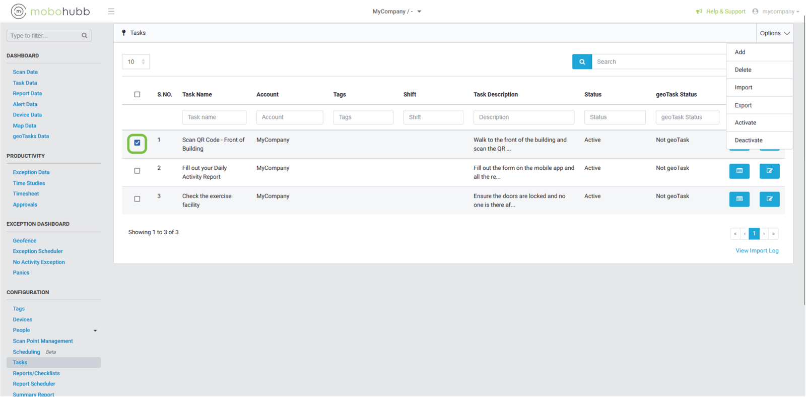Viewport: 806px width, 397px height.
Task: Open the MyCompany account selector dropdown
Action: tap(396, 11)
